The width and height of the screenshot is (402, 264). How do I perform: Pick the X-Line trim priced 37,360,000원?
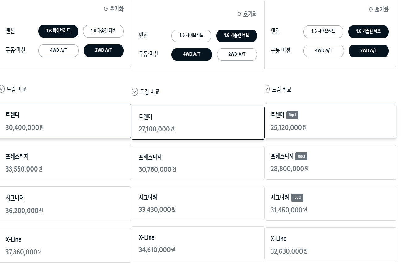[x=65, y=245]
